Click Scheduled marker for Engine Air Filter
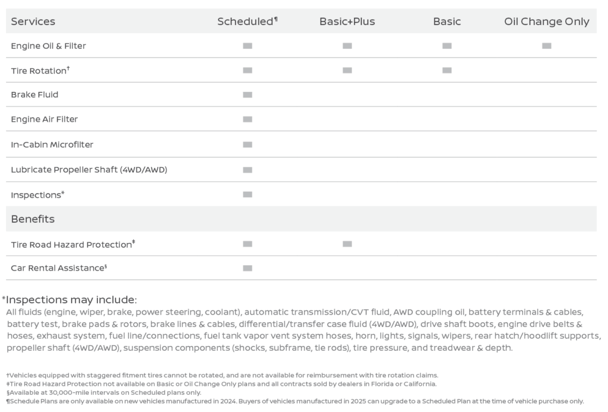 (x=248, y=119)
